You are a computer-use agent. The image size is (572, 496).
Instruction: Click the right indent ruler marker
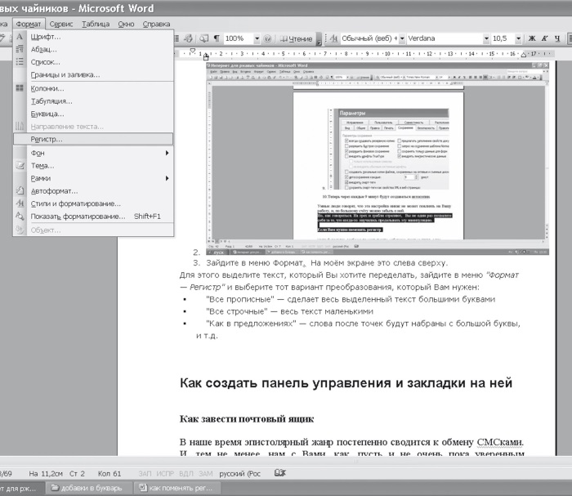click(524, 55)
